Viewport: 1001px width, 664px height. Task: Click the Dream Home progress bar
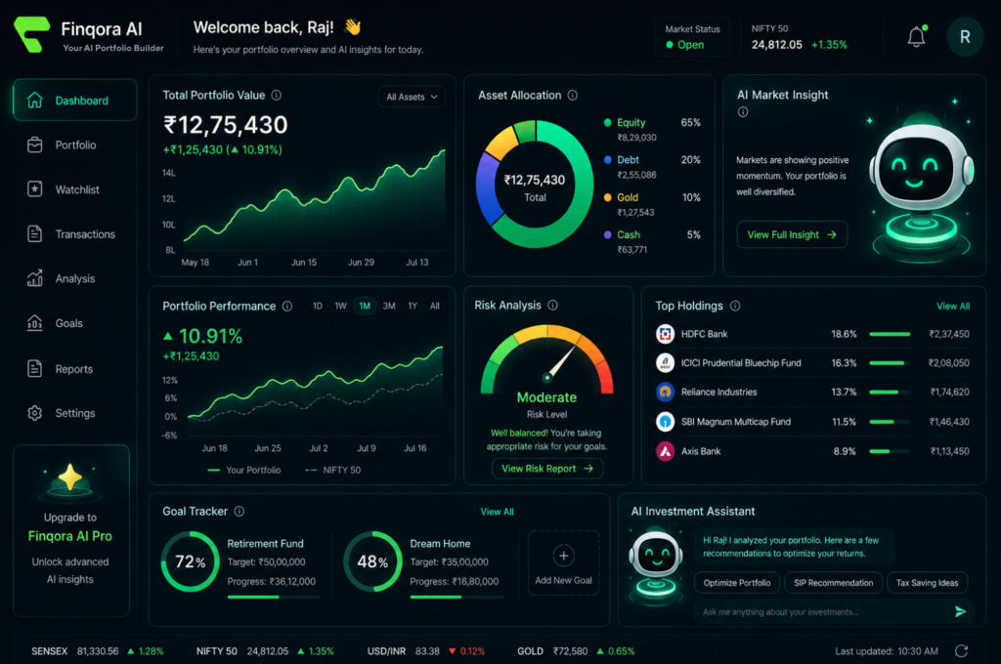457,597
